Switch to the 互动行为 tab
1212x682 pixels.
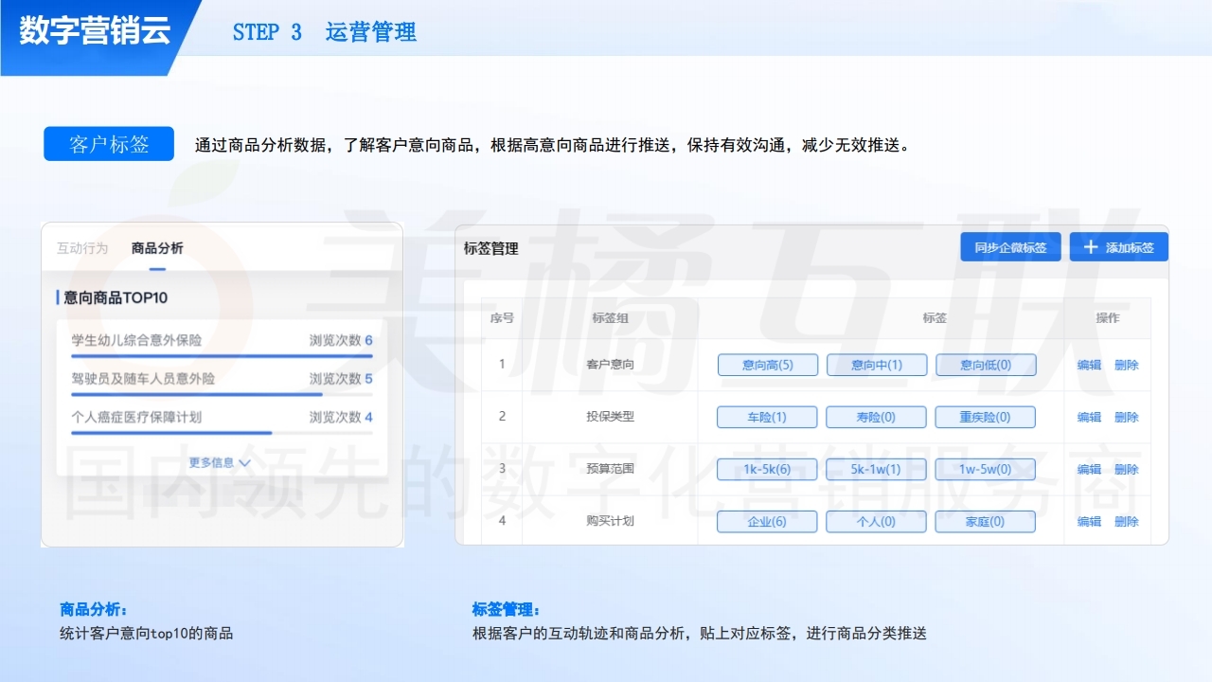82,248
